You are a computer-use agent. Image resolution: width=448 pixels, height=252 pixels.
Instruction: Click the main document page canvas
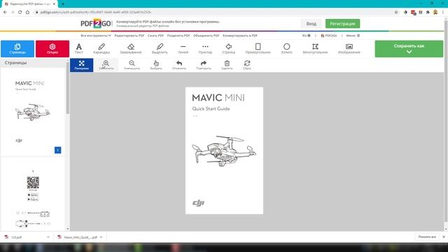pyautogui.click(x=224, y=150)
